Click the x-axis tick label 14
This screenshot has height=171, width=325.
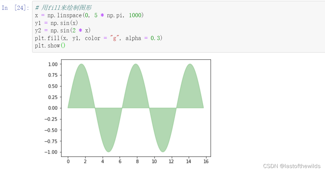coord(189,161)
